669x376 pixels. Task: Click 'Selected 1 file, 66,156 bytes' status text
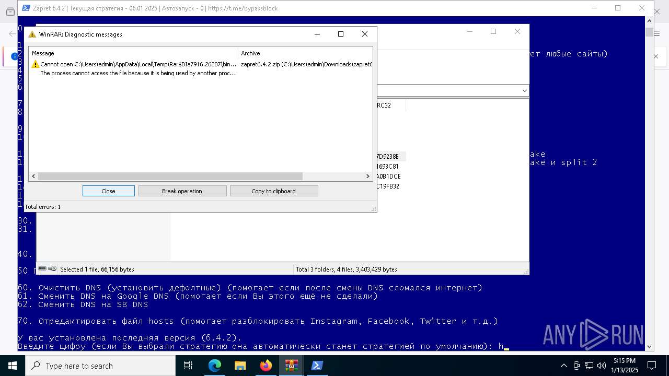(x=97, y=269)
